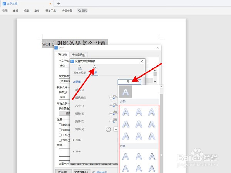Image resolution: width=231 pixels, height=173 pixels.
Task: Select the 文字文稿1 document tab
Action: (x=27, y=3)
